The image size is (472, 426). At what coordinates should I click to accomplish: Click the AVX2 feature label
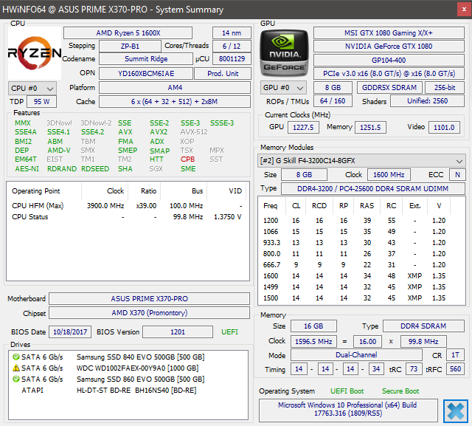(x=159, y=132)
